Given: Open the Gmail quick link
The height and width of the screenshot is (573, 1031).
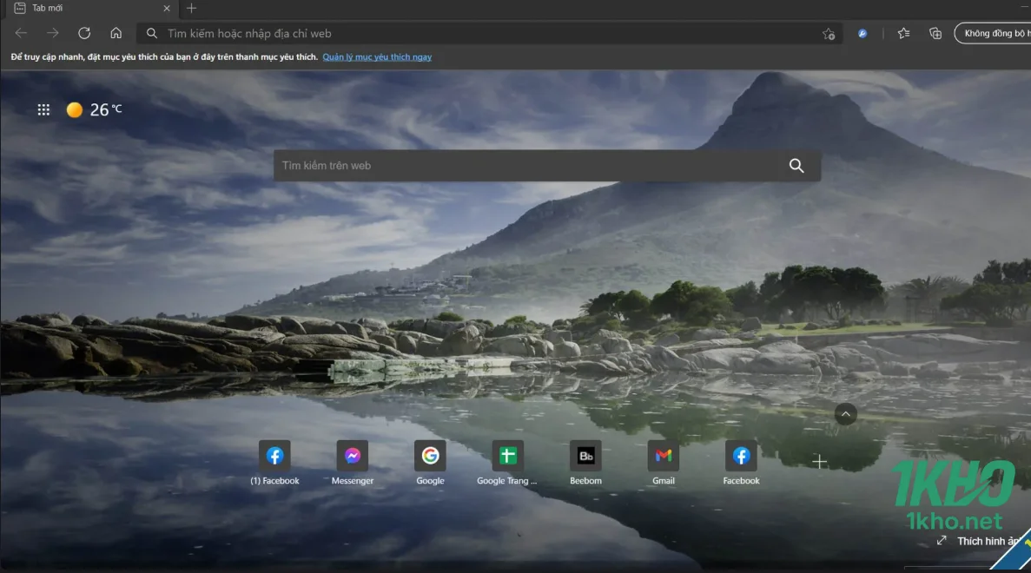Looking at the screenshot, I should pos(664,457).
